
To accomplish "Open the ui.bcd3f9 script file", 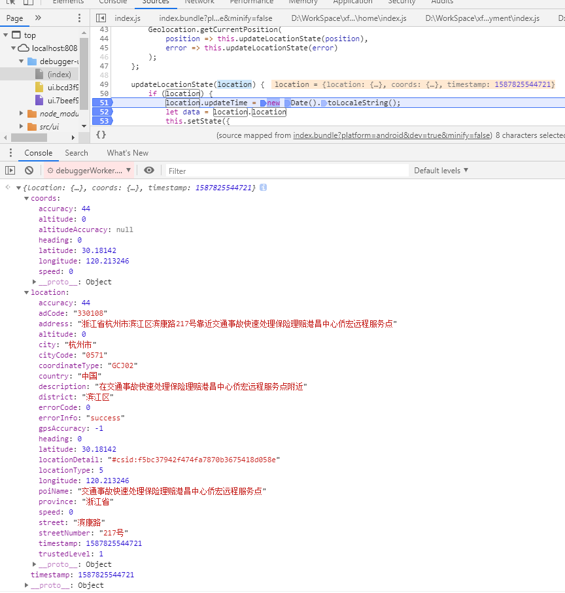I will click(63, 88).
